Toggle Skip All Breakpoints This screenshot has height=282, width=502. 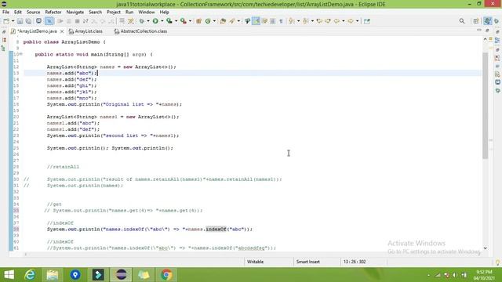[x=49, y=21]
